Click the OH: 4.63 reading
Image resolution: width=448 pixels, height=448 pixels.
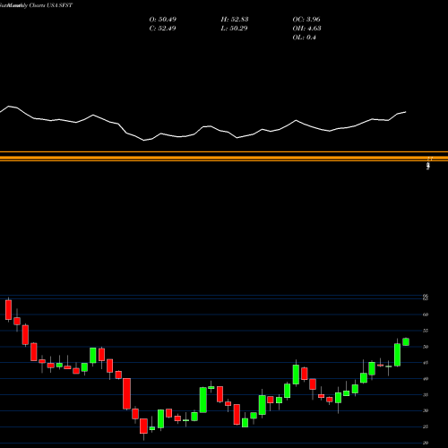pyautogui.click(x=306, y=29)
